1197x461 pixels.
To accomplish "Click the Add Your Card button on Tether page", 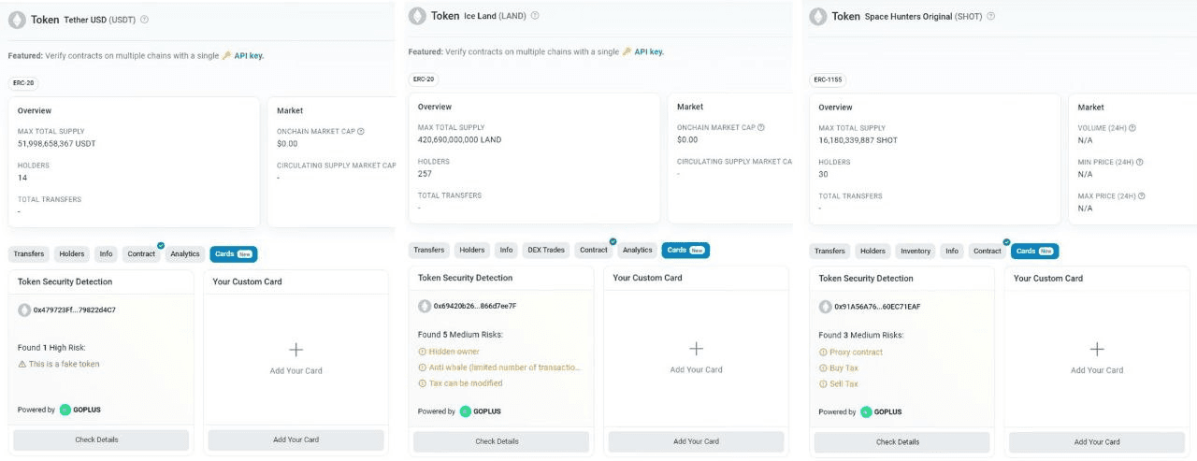I will (x=296, y=439).
